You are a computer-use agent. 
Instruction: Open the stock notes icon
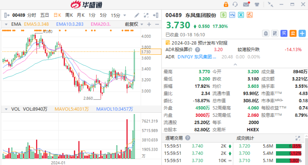click(x=275, y=33)
